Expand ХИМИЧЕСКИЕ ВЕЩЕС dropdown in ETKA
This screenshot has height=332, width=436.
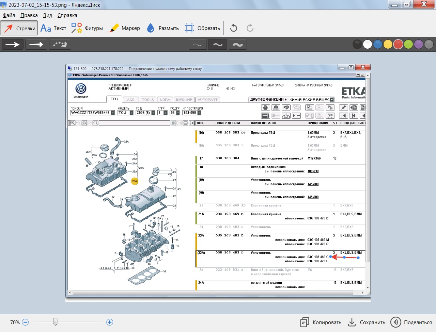tap(332, 100)
